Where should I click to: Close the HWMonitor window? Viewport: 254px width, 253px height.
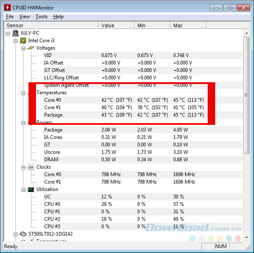pyautogui.click(x=243, y=7)
